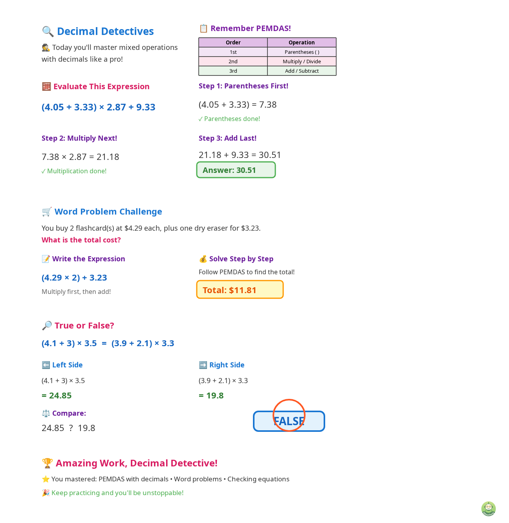Click the abacus icon beside Evaluate This Expression
This screenshot has height=523, width=509.
coord(46,86)
